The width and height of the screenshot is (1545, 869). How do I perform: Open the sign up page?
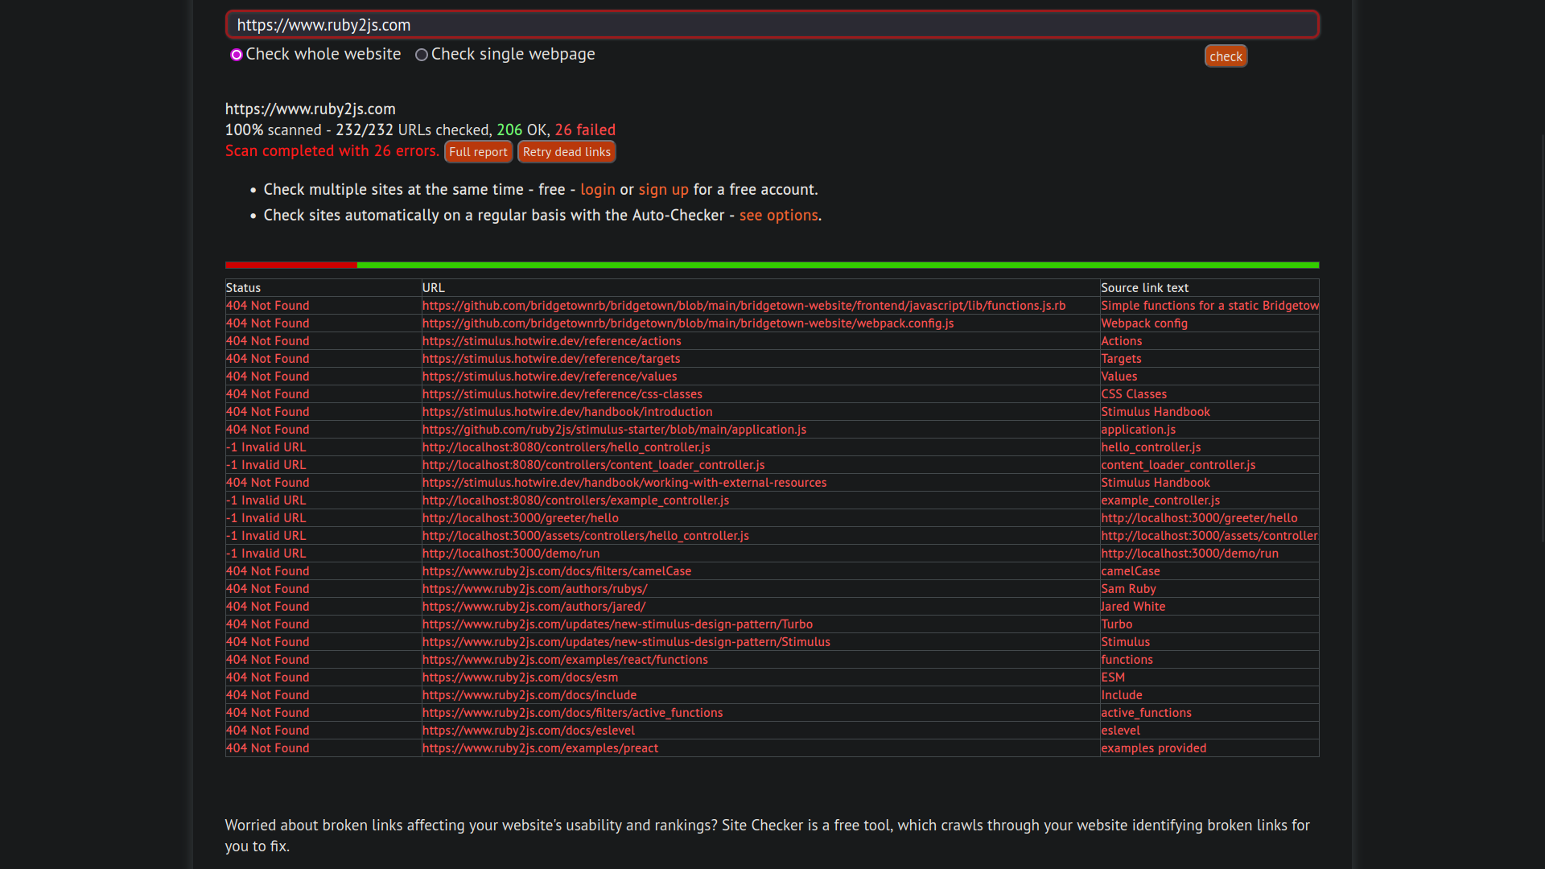[x=663, y=189]
